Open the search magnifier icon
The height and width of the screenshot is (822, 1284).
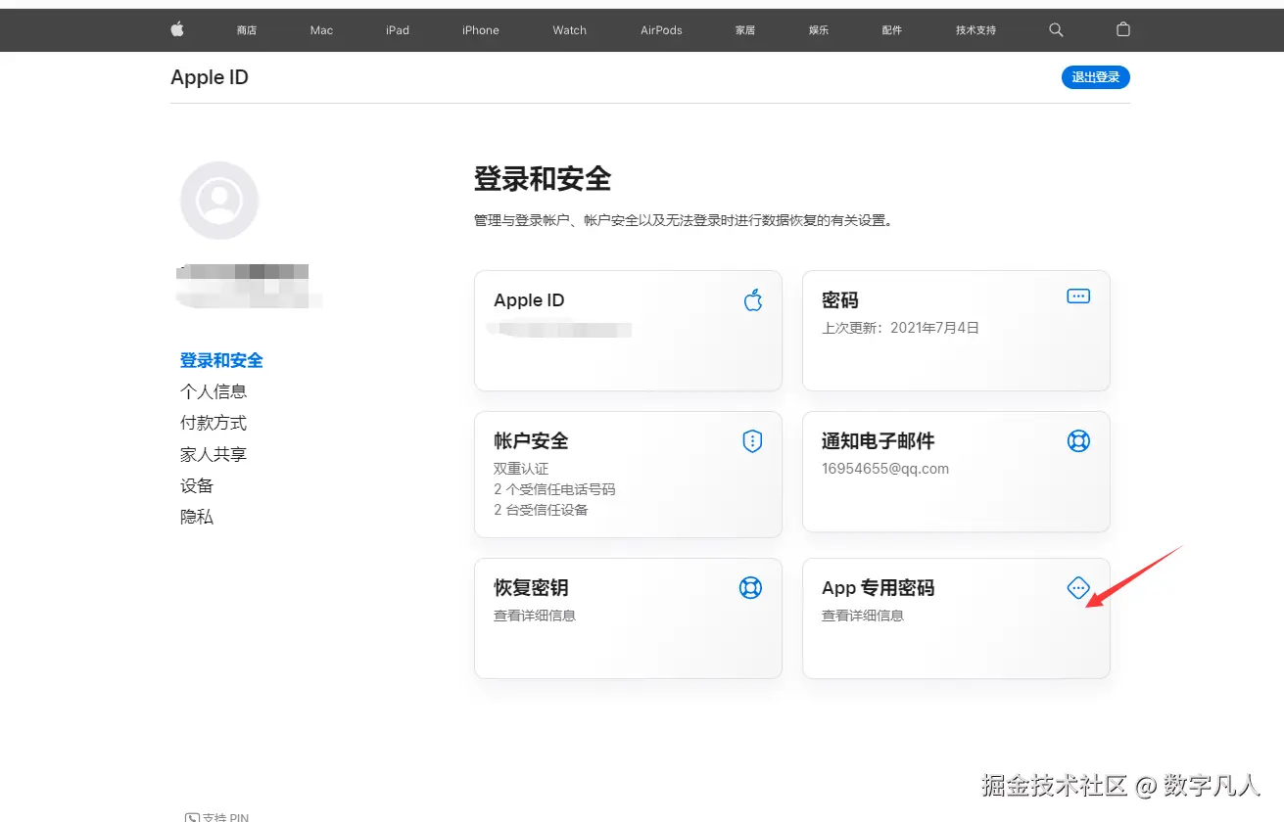pyautogui.click(x=1056, y=30)
